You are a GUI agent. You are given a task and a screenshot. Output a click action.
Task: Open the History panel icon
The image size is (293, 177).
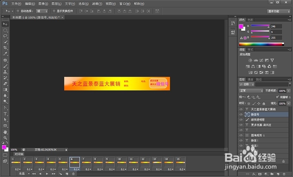pos(233,23)
